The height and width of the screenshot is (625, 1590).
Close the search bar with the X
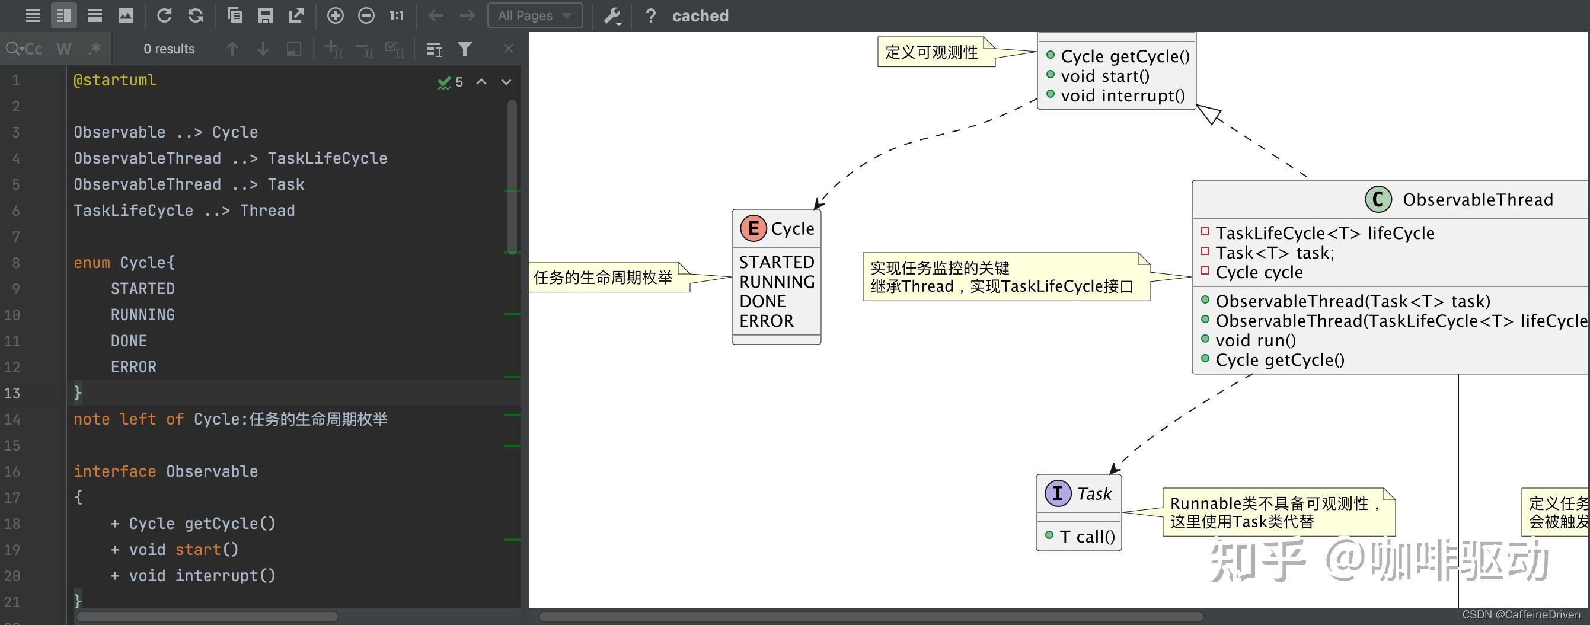click(508, 48)
